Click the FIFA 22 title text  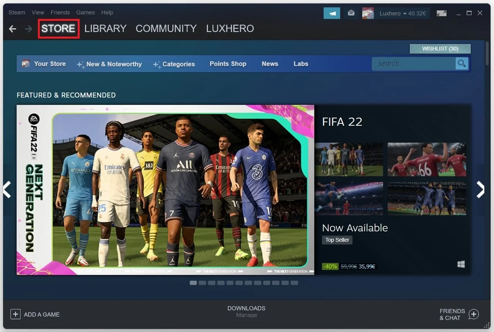342,122
